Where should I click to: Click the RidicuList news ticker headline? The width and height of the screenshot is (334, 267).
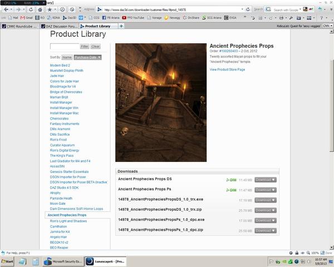(298, 26)
